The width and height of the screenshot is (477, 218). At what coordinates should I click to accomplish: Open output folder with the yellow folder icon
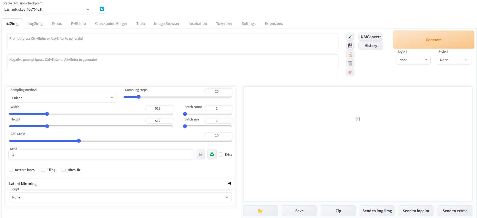tap(260, 211)
